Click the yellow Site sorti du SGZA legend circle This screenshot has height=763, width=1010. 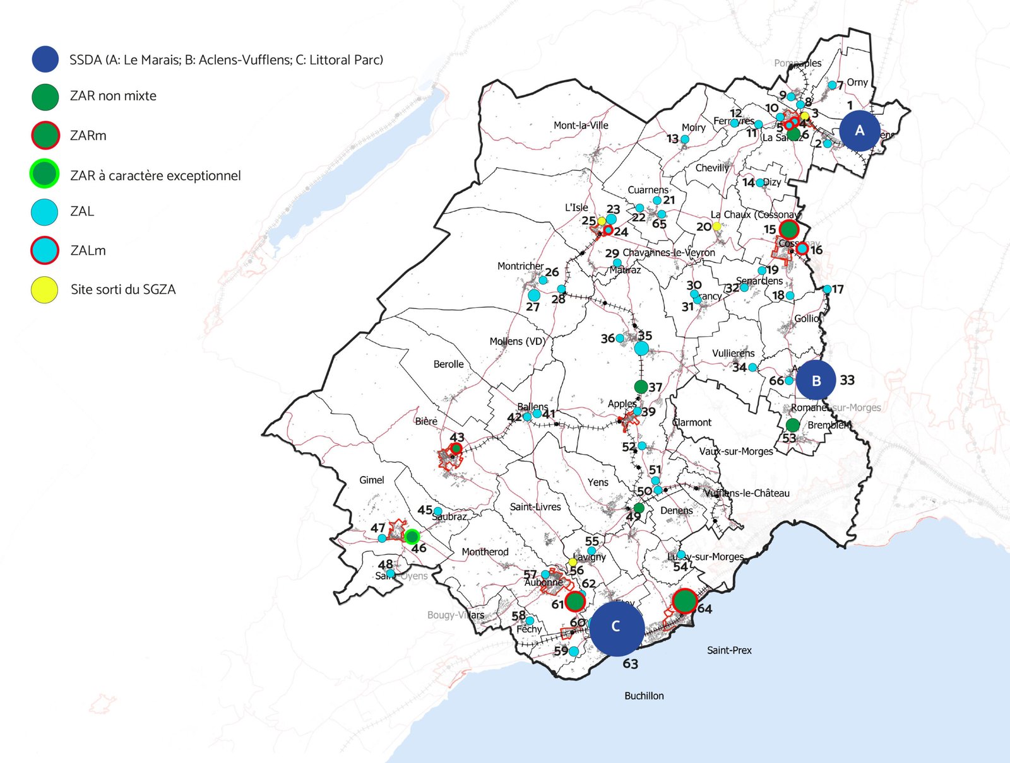point(45,290)
